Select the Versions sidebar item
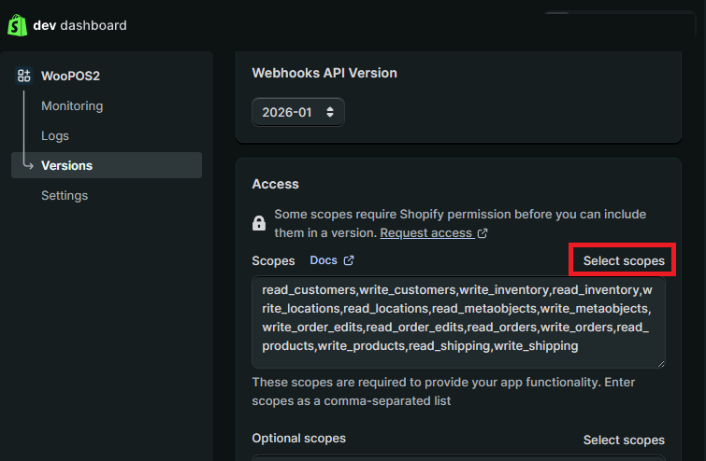 click(67, 166)
